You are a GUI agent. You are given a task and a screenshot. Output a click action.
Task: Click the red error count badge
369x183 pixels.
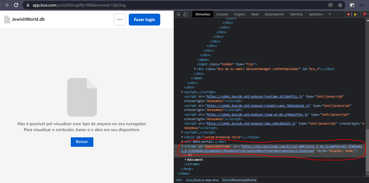pos(349,14)
